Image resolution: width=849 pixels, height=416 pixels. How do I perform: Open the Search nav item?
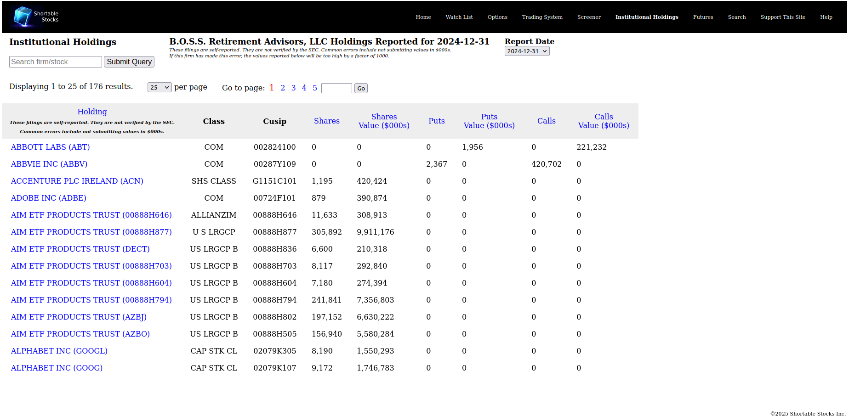click(737, 17)
